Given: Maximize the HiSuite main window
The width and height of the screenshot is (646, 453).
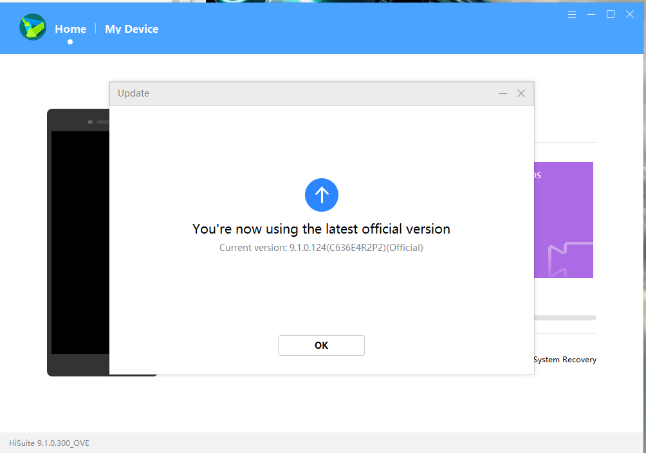Looking at the screenshot, I should pos(611,14).
